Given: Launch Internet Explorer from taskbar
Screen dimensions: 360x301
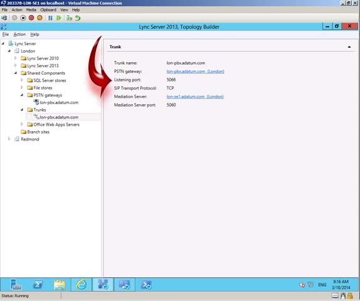Looking at the screenshot, I should [x=82, y=285].
